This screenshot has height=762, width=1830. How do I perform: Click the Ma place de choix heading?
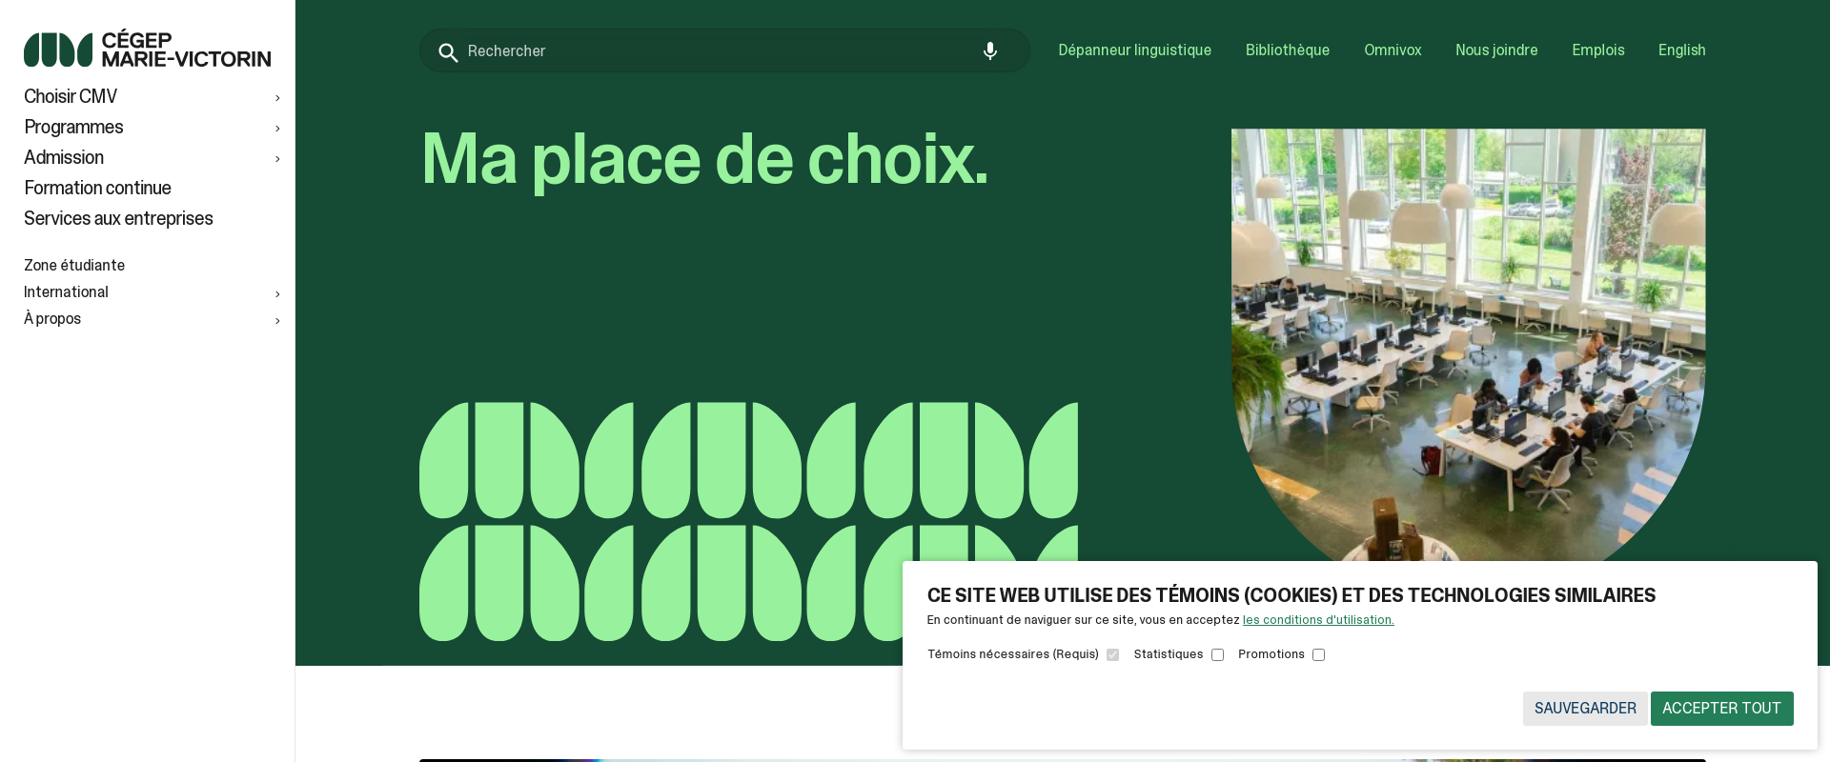coord(704,160)
